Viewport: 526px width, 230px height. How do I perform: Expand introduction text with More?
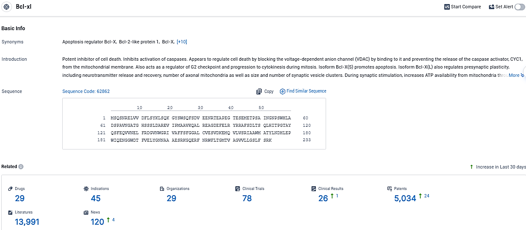pos(516,75)
